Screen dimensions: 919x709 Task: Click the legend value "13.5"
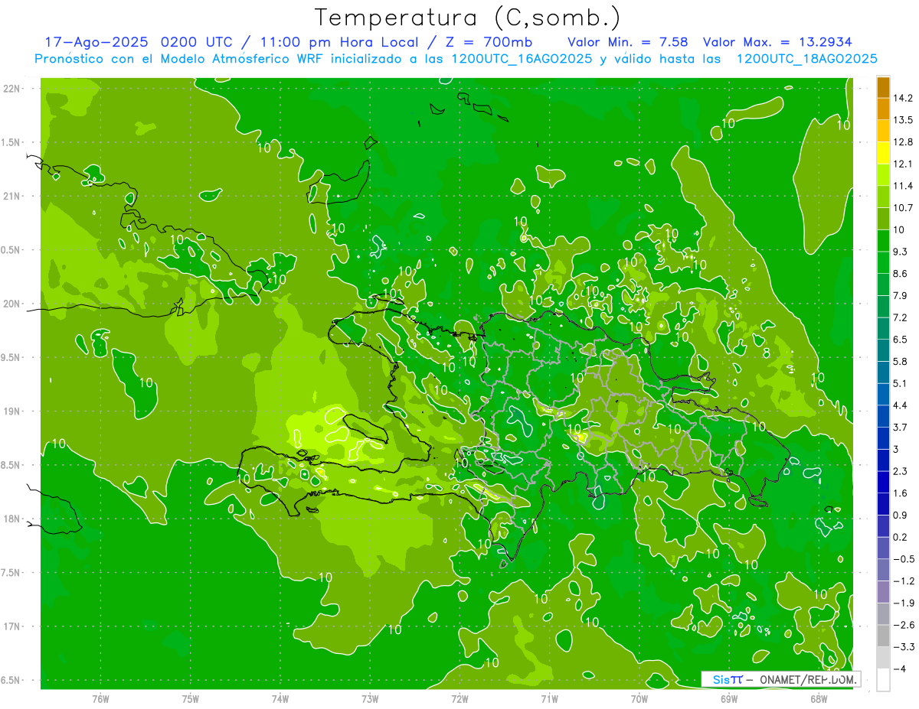click(903, 120)
